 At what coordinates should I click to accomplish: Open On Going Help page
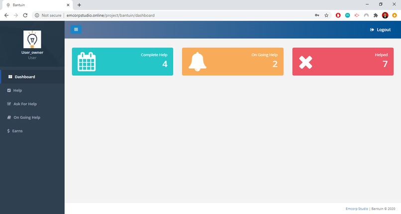[32, 117]
